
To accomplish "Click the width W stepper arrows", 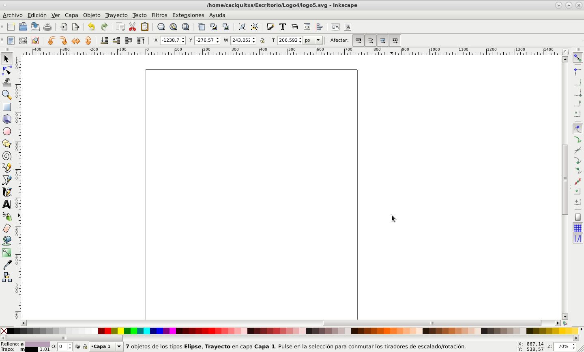I will pyautogui.click(x=254, y=40).
